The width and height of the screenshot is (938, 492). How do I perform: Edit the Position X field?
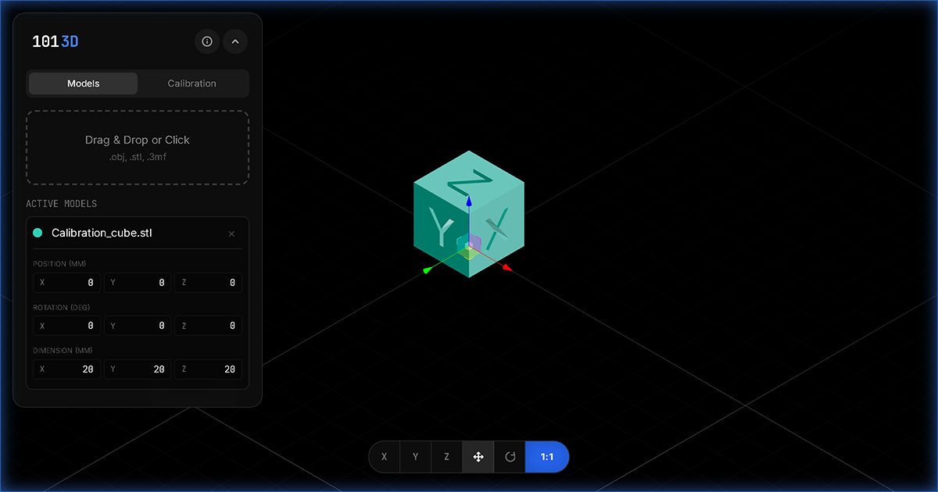pos(66,283)
